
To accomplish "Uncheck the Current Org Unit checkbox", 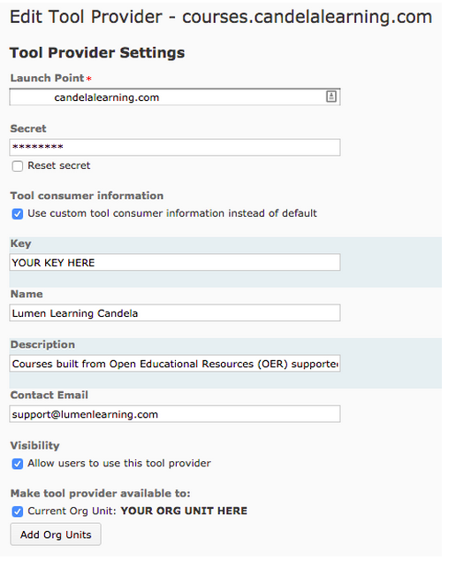I will pos(17,512).
